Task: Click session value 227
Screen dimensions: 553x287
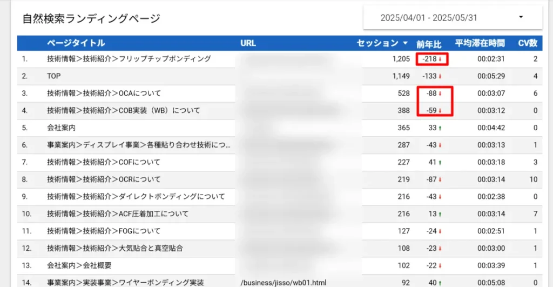Action: pyautogui.click(x=403, y=162)
